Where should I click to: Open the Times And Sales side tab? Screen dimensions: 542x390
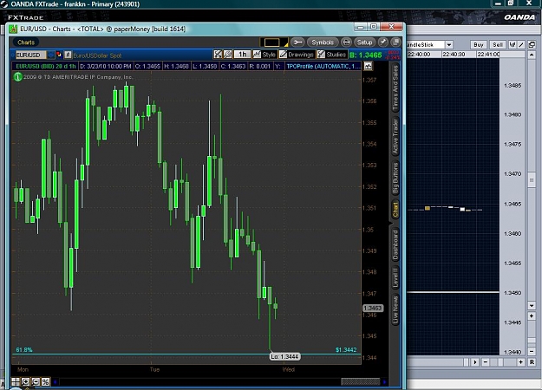395,88
